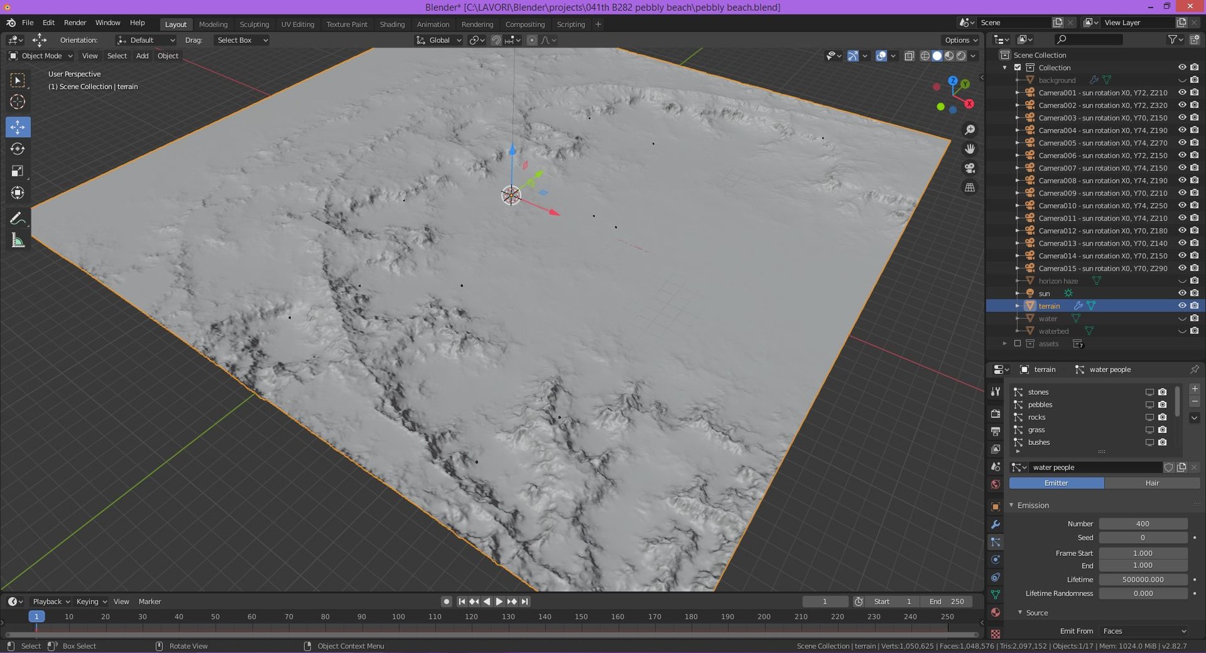Open the Render Properties tab
The image size is (1206, 653).
point(996,415)
